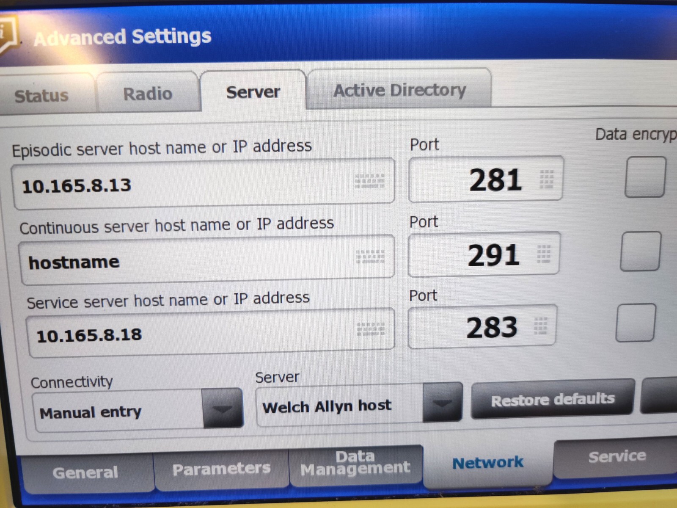
Task: Select the Data Management tab
Action: click(x=355, y=464)
